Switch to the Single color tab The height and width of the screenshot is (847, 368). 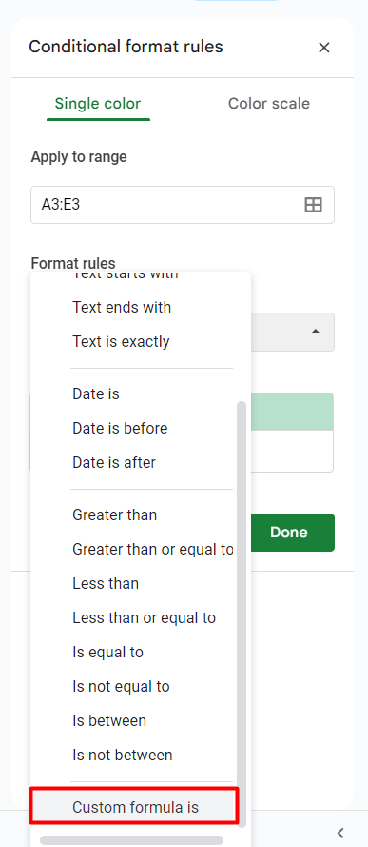[x=98, y=104]
